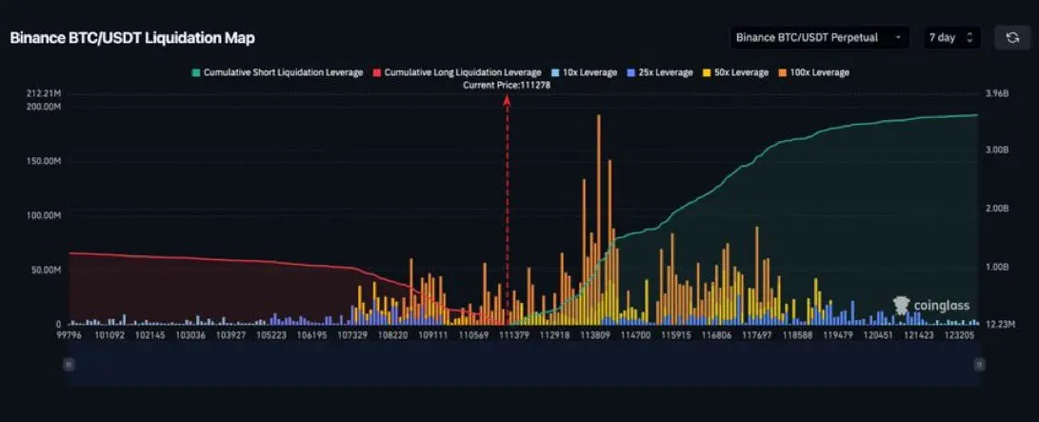
Task: Click the x-axis label 99796
Action: tap(69, 336)
